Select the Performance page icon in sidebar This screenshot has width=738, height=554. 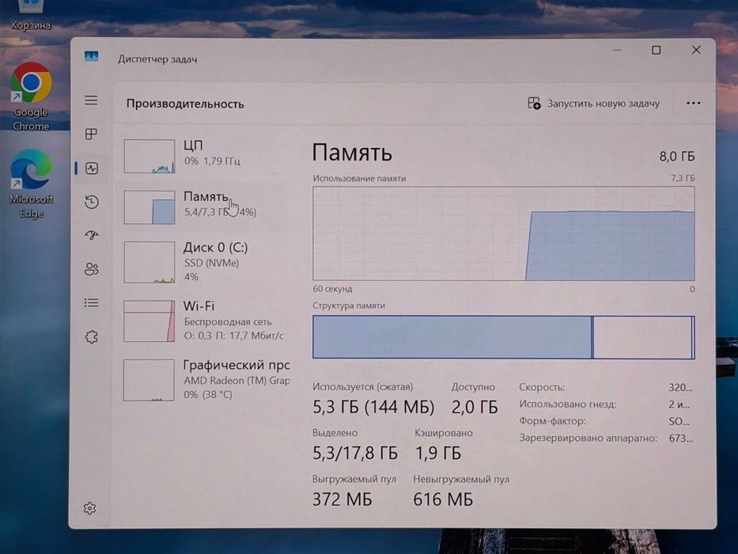[91, 168]
